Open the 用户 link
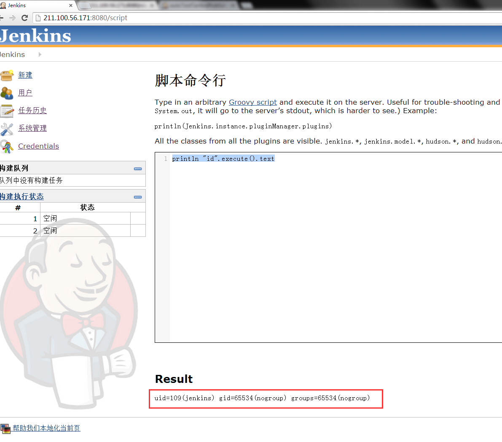Image resolution: width=502 pixels, height=442 pixels. [x=25, y=93]
